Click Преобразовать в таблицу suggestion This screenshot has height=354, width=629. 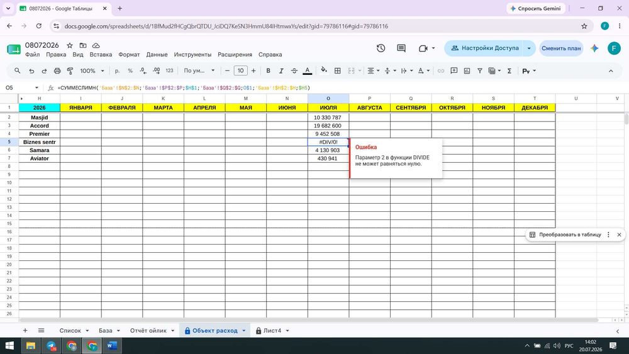point(565,235)
